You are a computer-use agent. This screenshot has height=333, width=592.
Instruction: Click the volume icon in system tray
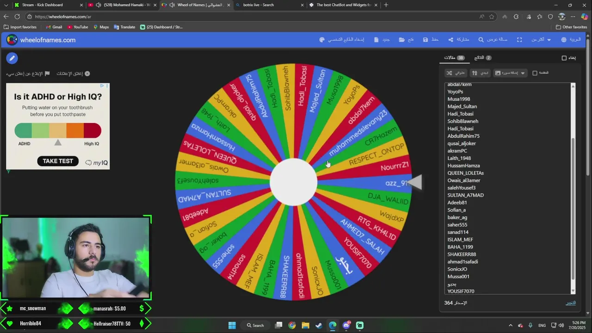tap(561, 325)
